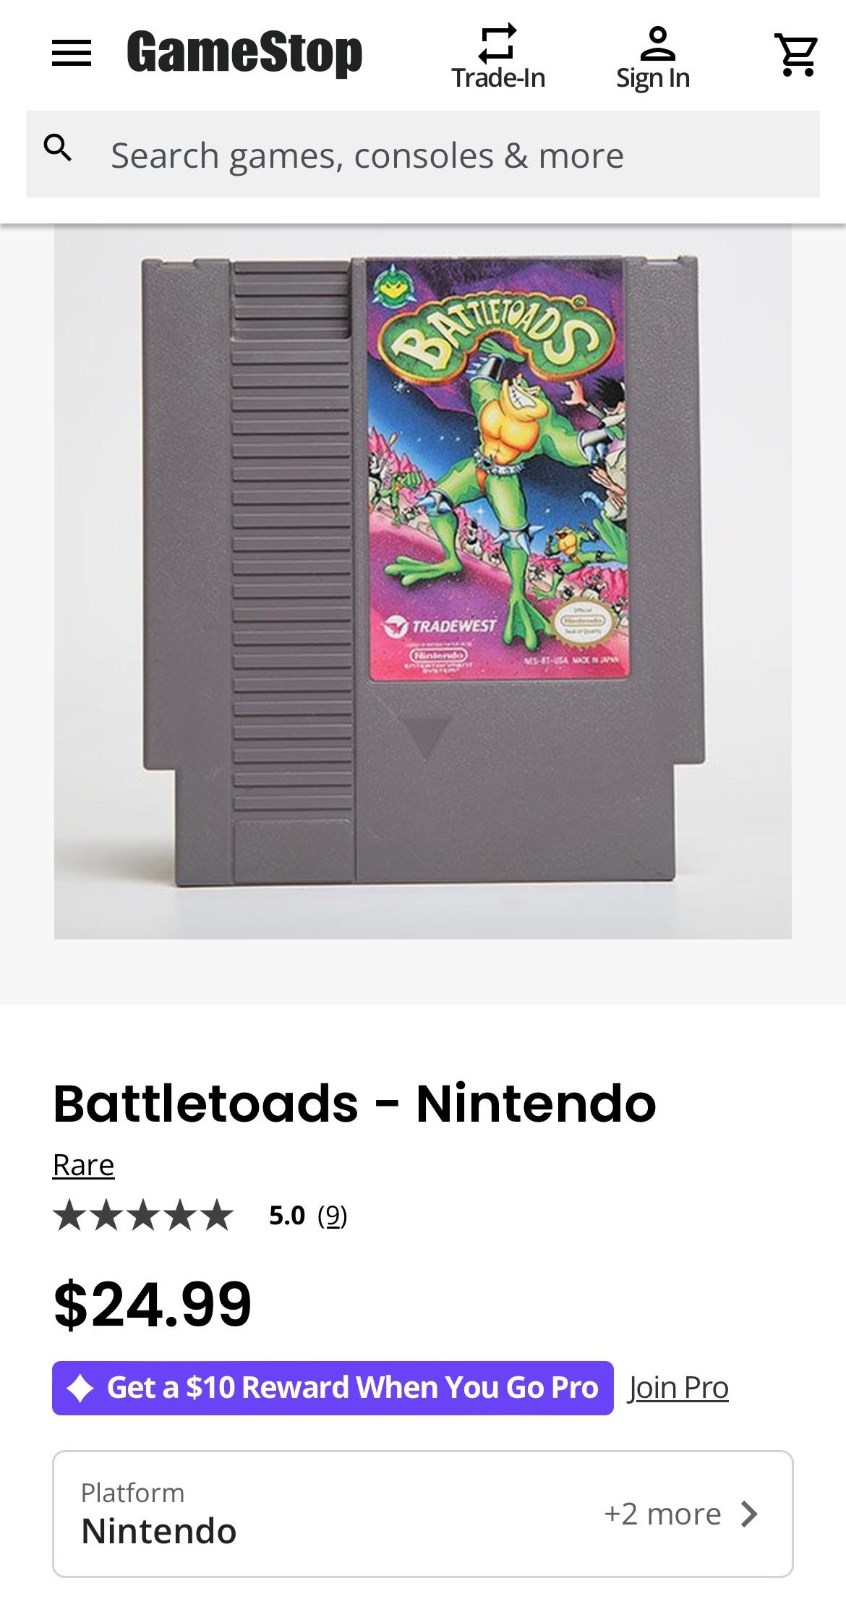Click the GameStop logo
The width and height of the screenshot is (846, 1599).
pos(244,53)
